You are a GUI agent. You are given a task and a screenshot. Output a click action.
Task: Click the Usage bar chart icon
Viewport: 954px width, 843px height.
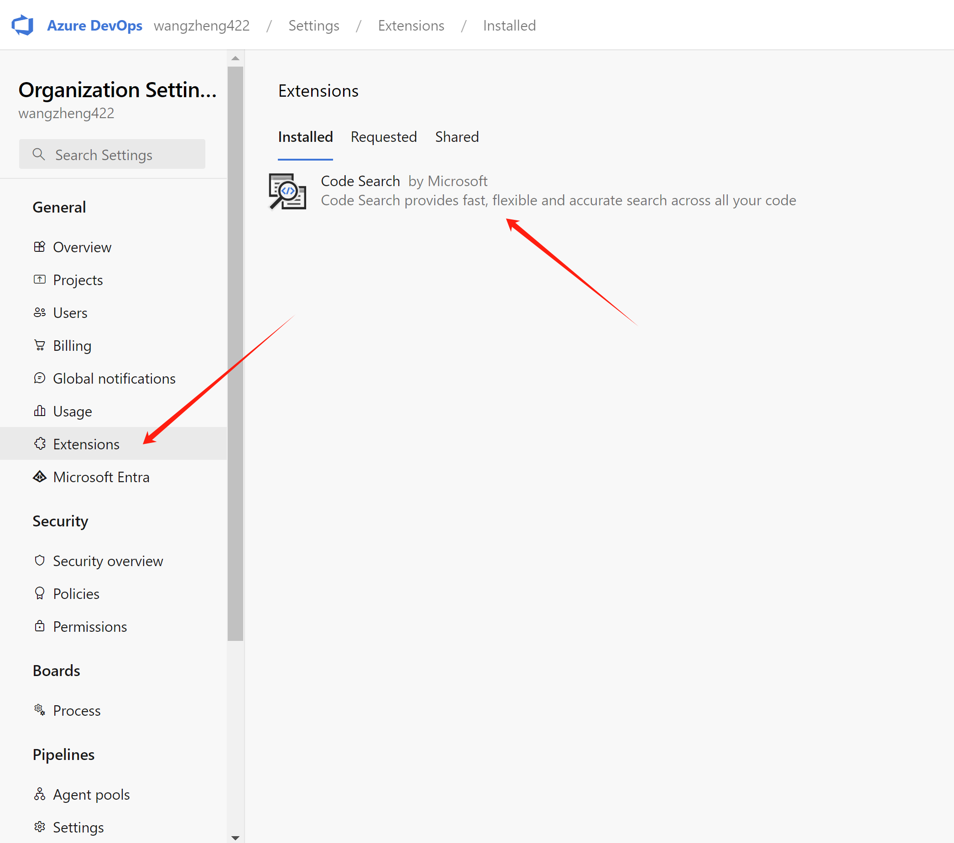(x=40, y=411)
